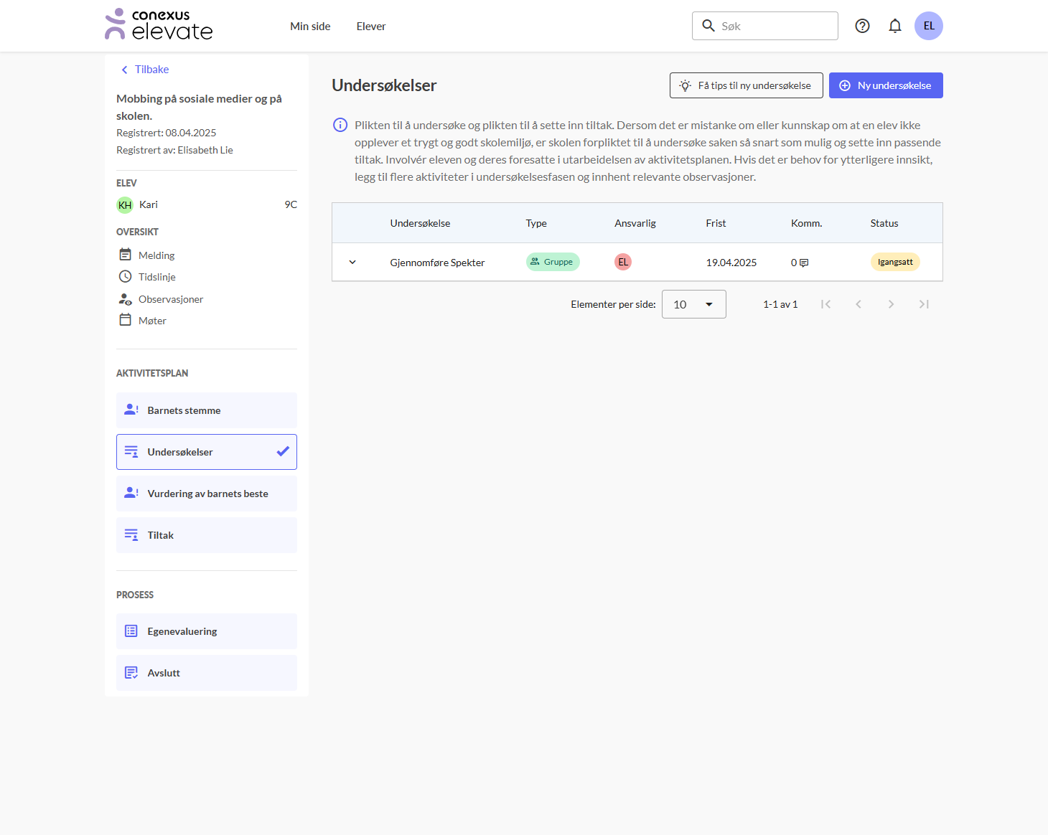The height and width of the screenshot is (835, 1048).
Task: Click the Ny undersøkelse button
Action: click(885, 85)
